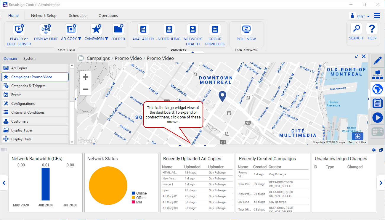
Task: Click the play preview icon in right sidebar
Action: (x=378, y=118)
